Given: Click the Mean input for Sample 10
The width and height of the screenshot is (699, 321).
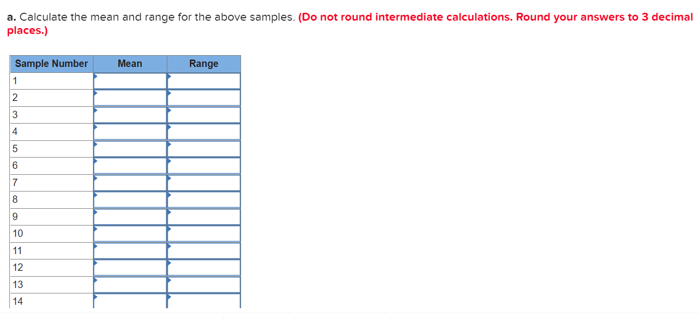Looking at the screenshot, I should (x=130, y=233).
